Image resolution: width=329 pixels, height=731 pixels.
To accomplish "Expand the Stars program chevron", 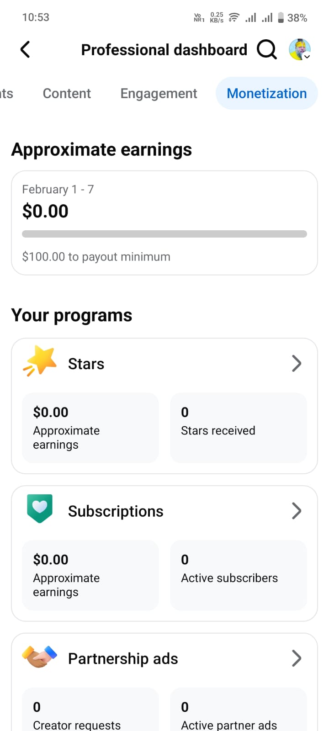I will coord(297,364).
